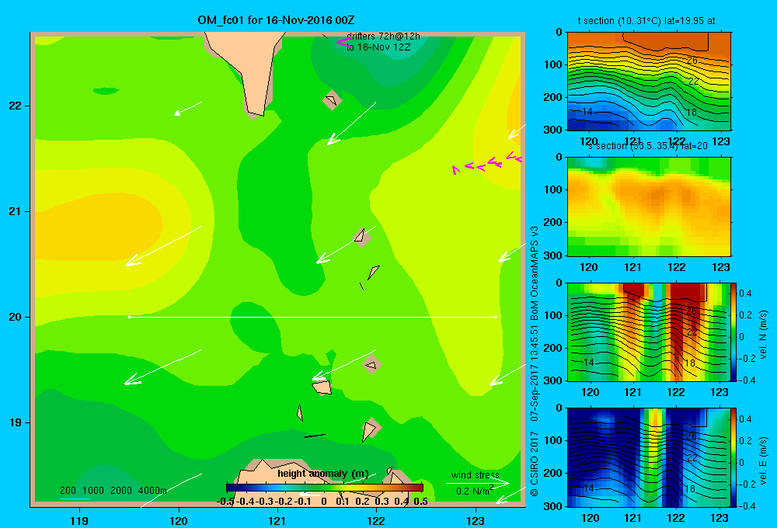The height and width of the screenshot is (528, 777).
Task: Click the -0.4 tick on vel. E scale
Action: coord(747,505)
